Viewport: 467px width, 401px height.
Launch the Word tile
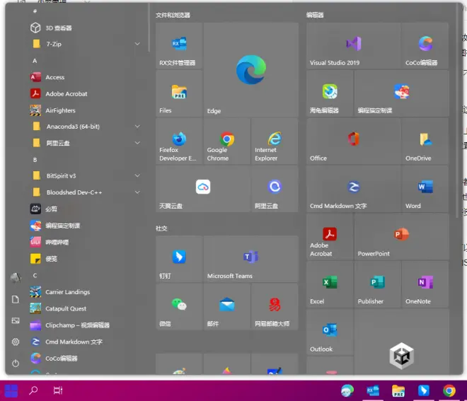click(x=425, y=189)
